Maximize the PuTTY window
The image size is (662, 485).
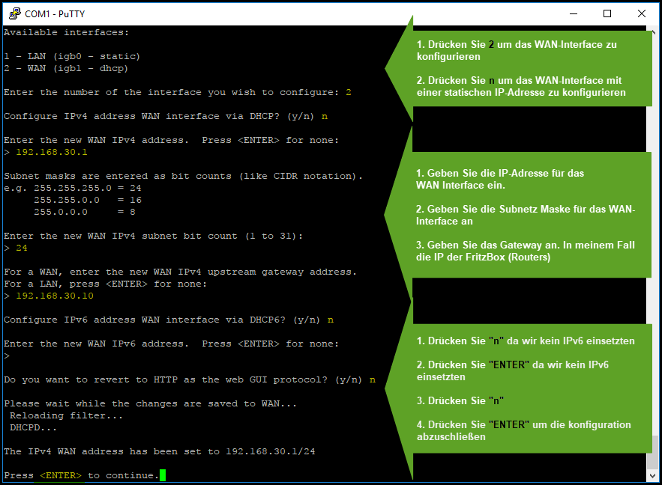point(607,13)
